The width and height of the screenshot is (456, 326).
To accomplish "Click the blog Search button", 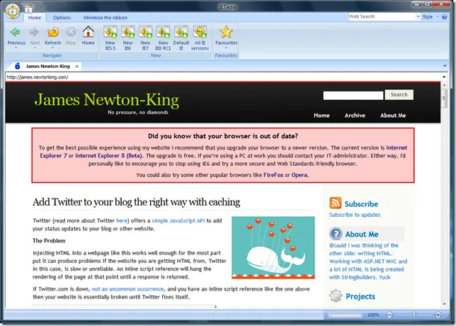I will [399, 95].
